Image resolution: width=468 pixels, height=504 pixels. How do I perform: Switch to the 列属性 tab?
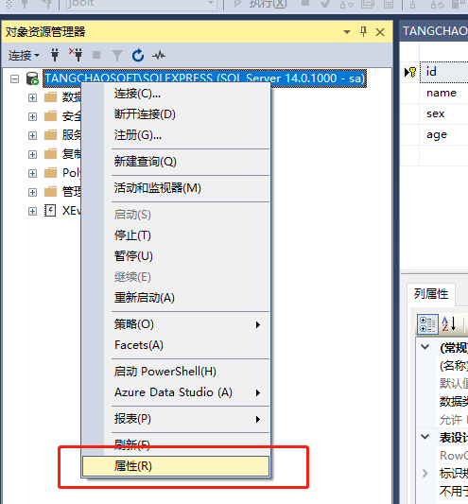431,294
